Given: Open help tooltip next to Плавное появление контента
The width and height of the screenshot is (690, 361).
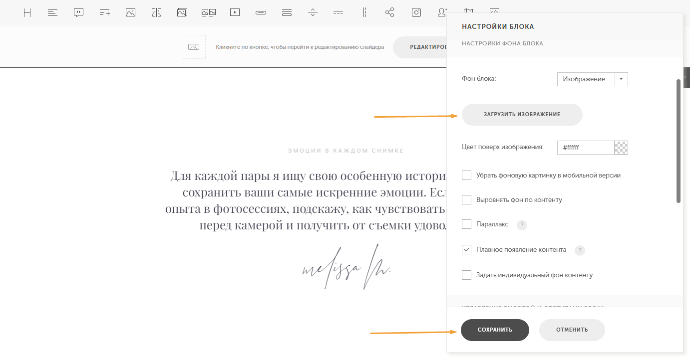Looking at the screenshot, I should tap(580, 250).
